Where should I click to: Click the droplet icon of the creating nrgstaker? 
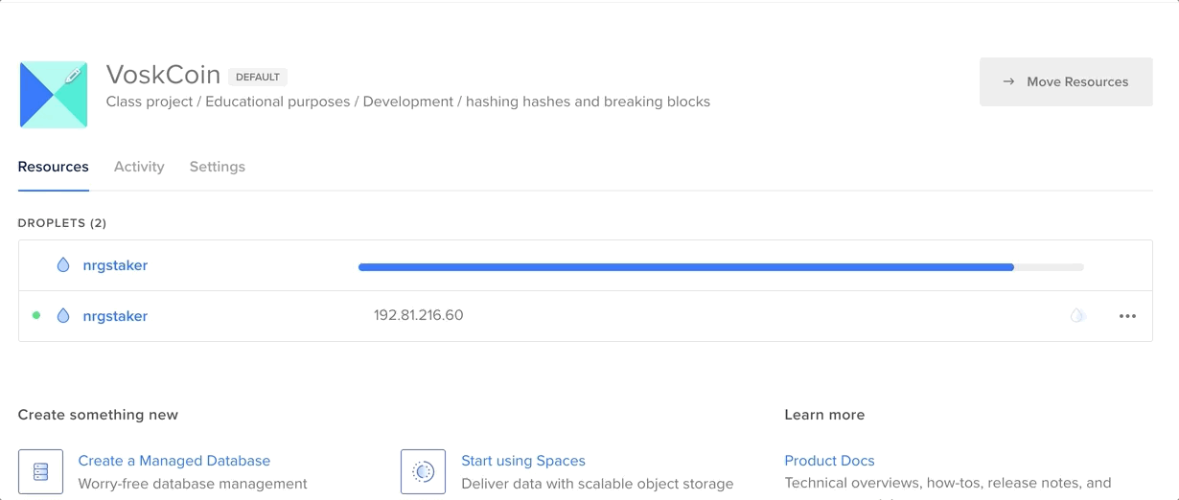63,265
